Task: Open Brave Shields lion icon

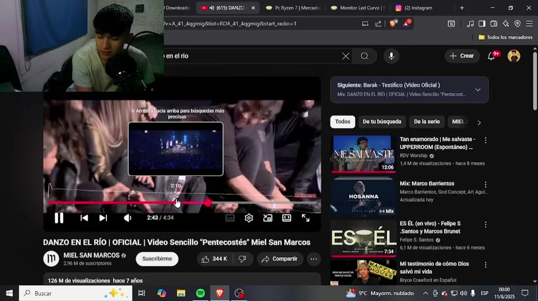Action: 392,24
